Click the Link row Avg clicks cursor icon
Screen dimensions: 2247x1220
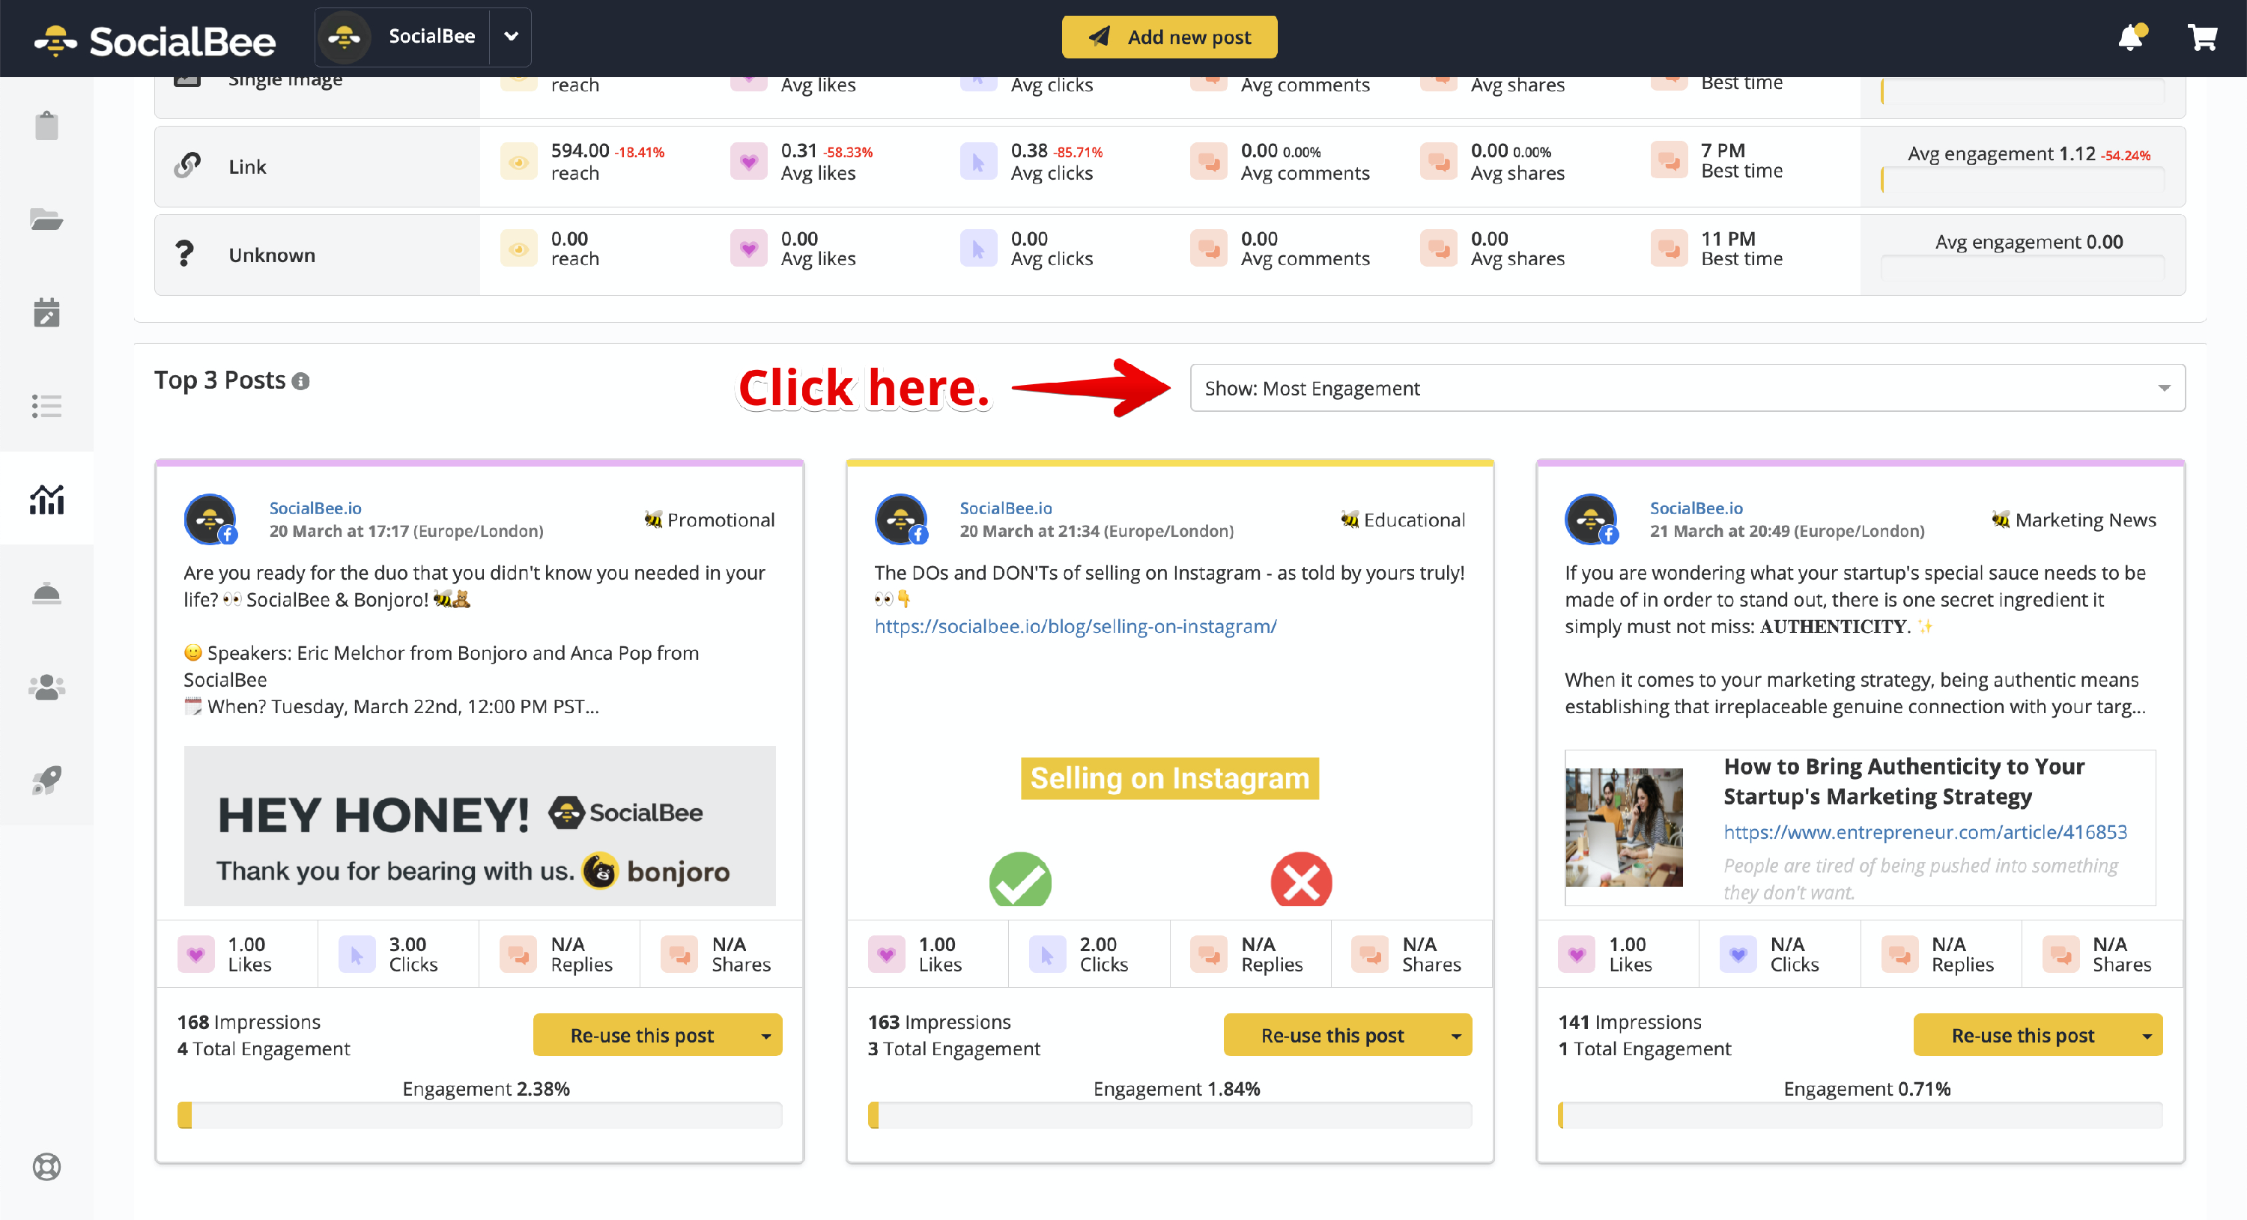point(978,163)
